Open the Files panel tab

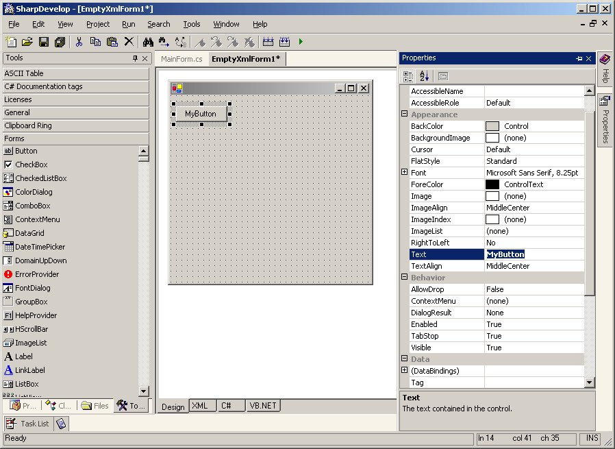click(95, 406)
